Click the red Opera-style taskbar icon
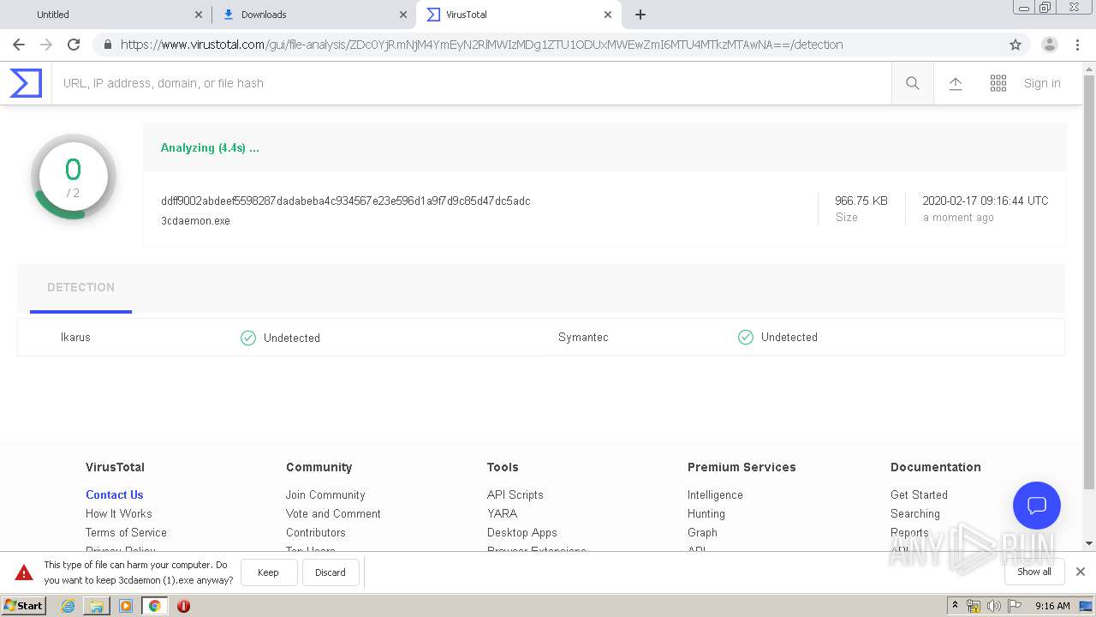Screen dimensions: 1096x617 click(x=183, y=606)
